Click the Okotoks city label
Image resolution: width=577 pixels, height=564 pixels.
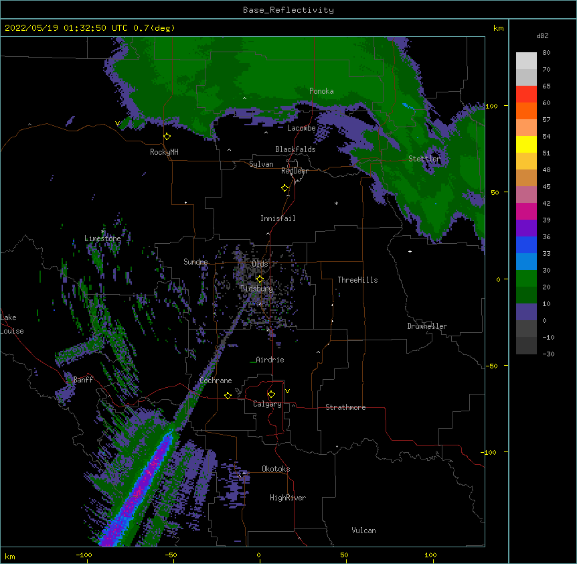276,469
